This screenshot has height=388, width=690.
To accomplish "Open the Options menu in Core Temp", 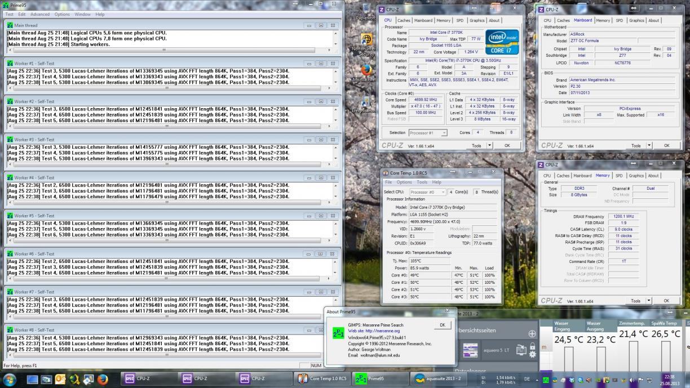I will (404, 182).
